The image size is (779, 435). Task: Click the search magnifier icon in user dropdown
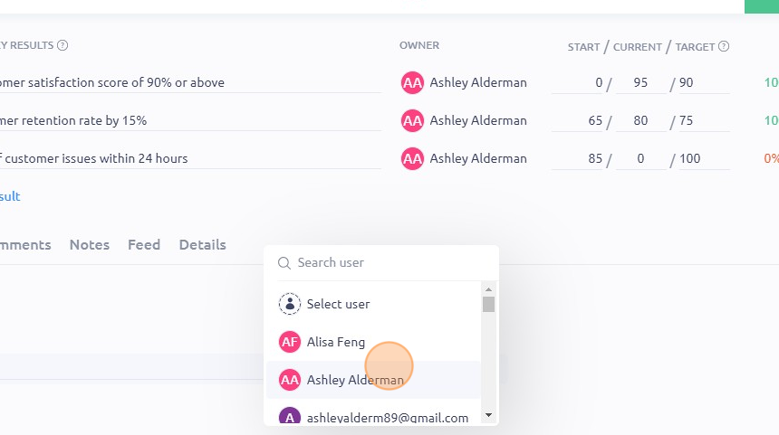pyautogui.click(x=284, y=263)
